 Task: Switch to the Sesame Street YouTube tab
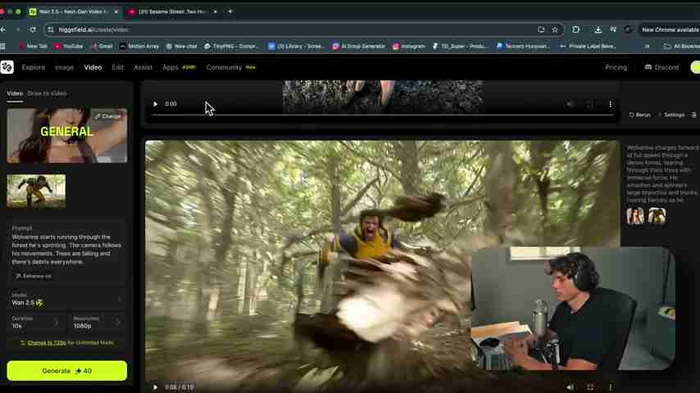pyautogui.click(x=172, y=11)
